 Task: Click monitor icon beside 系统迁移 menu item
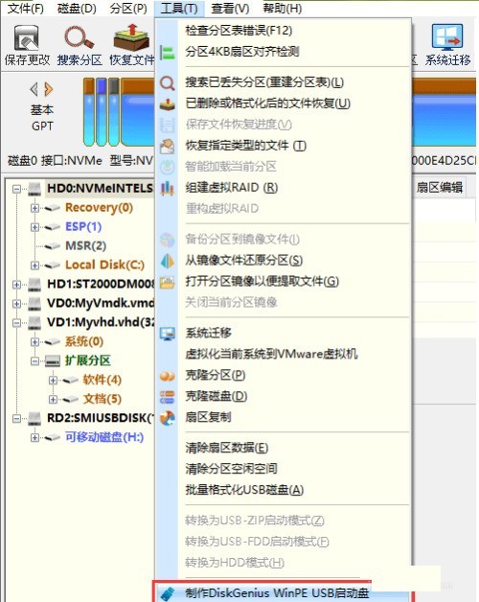tap(168, 333)
